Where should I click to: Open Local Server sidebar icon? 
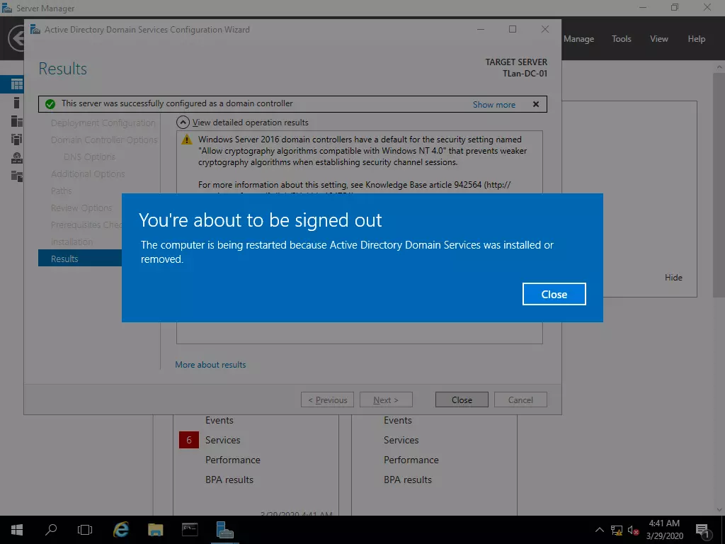point(17,103)
